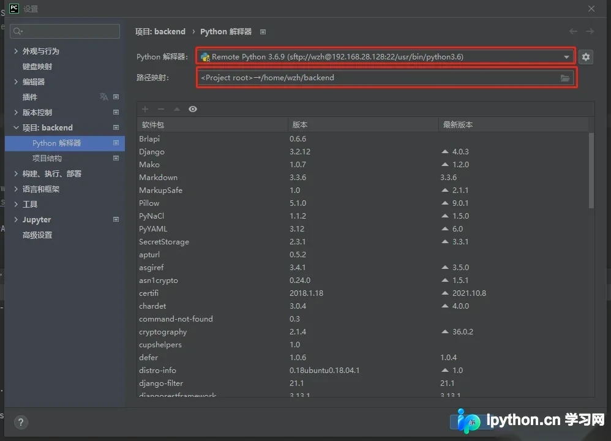Click the 项目: backend breadcrumb

[160, 32]
